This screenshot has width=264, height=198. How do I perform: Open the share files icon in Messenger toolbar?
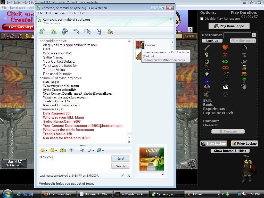point(54,31)
